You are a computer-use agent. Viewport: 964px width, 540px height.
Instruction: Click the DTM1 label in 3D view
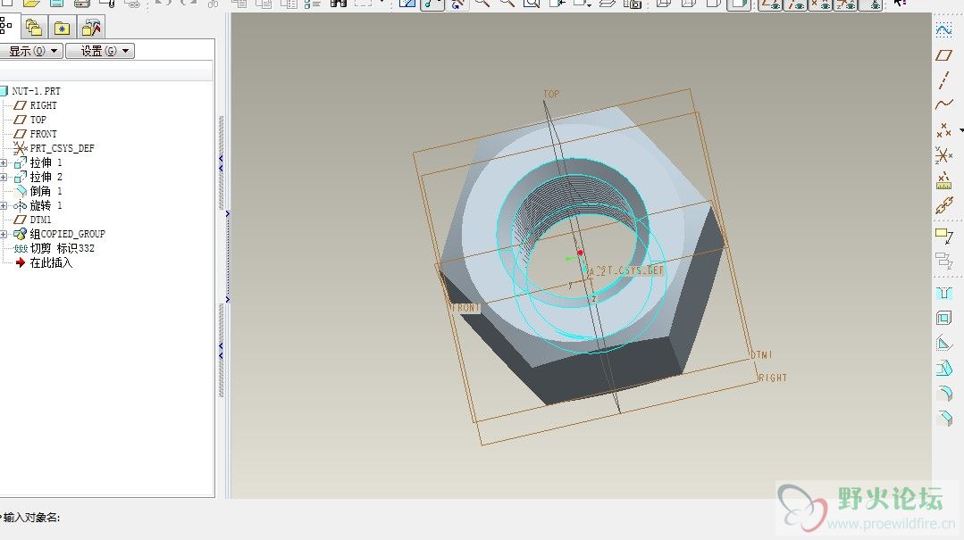(x=762, y=354)
